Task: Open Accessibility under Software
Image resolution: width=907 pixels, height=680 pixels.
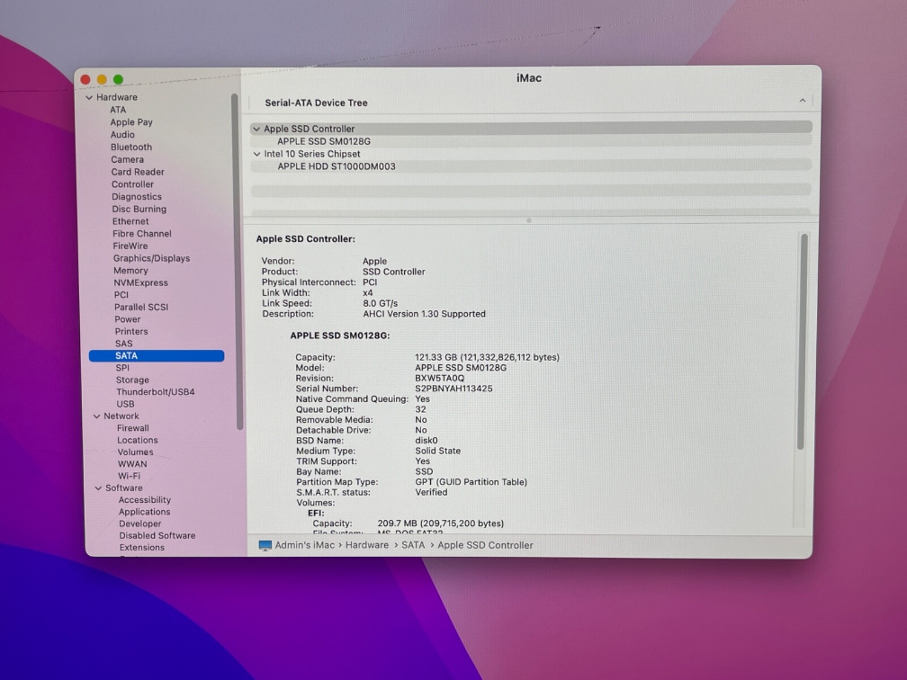Action: pos(145,500)
